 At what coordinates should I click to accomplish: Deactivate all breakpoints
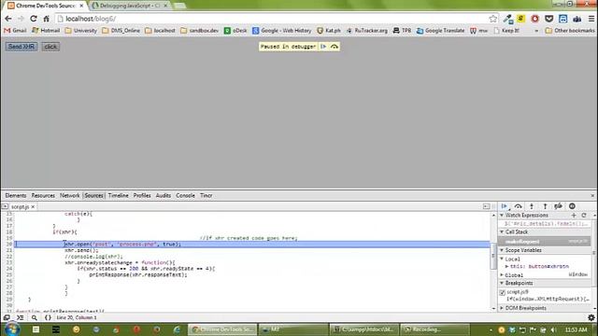pyautogui.click(x=559, y=206)
